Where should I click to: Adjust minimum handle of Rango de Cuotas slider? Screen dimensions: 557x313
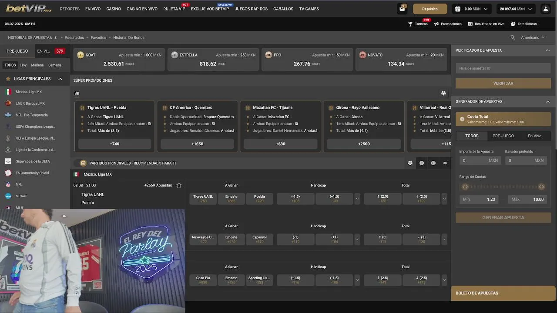(x=465, y=187)
